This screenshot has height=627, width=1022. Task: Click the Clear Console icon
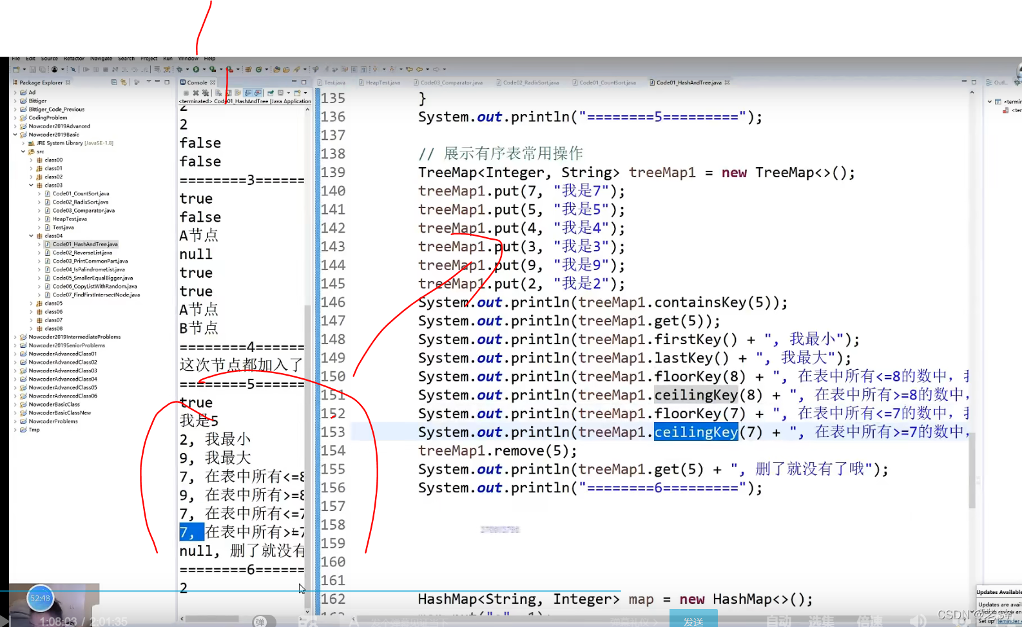pos(218,93)
